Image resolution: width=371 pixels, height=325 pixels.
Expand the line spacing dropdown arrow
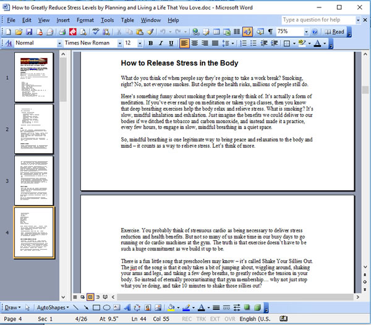tap(233, 43)
